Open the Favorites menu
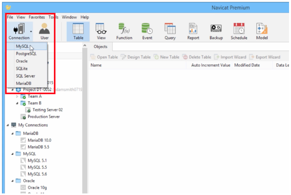 pos(37,17)
